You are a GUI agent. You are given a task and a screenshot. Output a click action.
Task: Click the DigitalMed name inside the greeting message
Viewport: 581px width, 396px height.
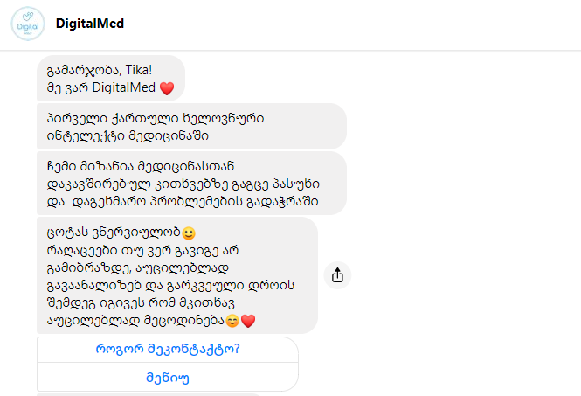point(123,87)
